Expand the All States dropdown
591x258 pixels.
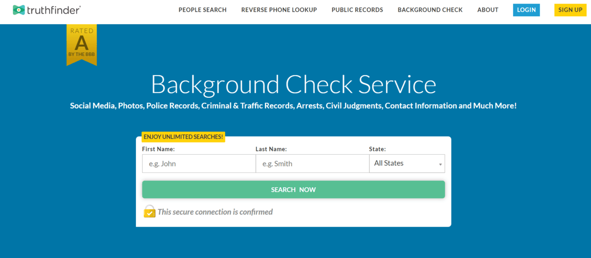pos(407,164)
